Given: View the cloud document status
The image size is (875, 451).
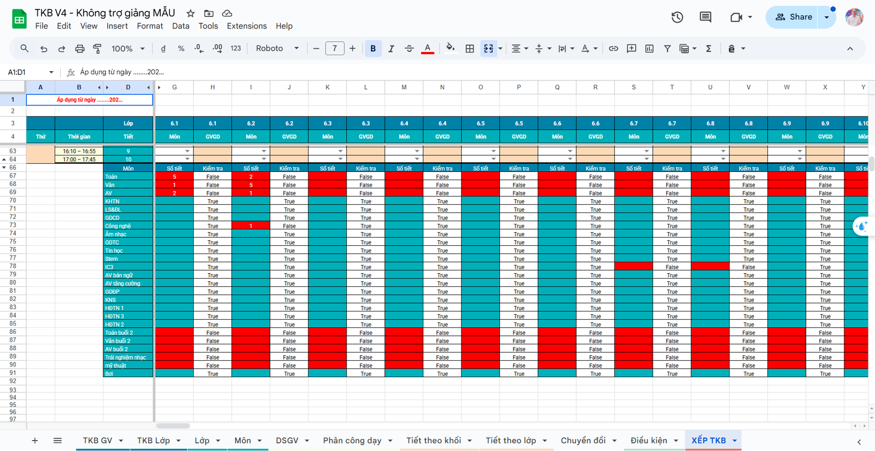Looking at the screenshot, I should point(227,13).
